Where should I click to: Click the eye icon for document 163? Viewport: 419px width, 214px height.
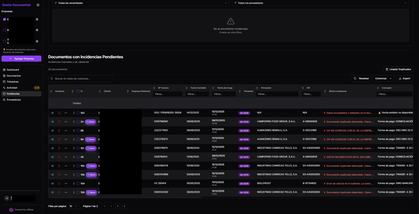point(53,113)
